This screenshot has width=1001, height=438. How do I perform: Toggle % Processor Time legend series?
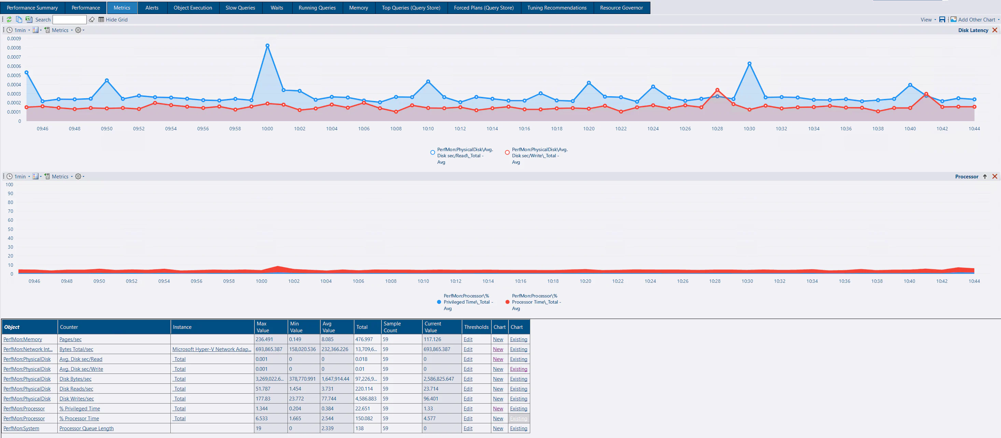pyautogui.click(x=533, y=302)
